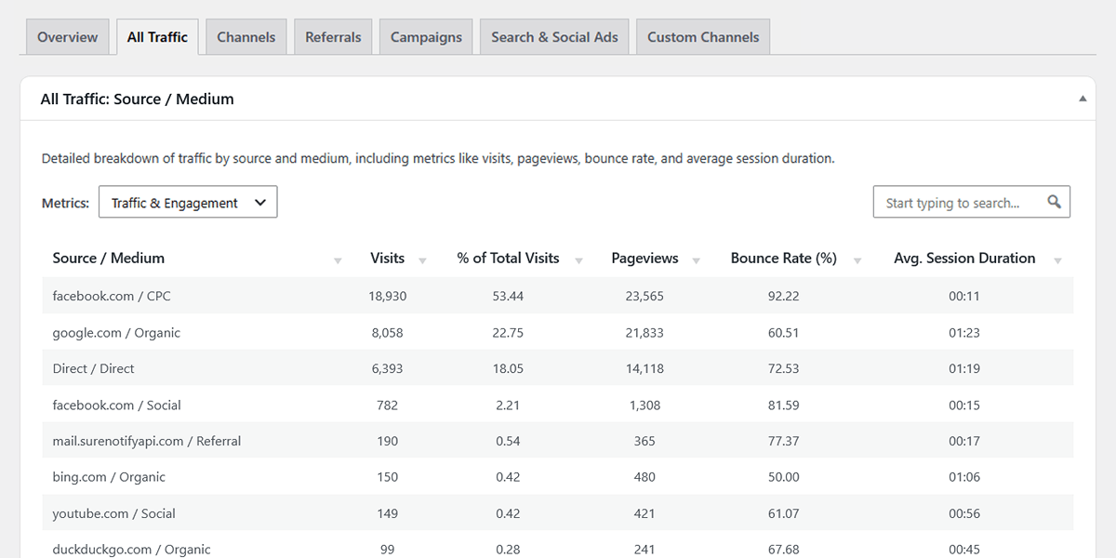Image resolution: width=1116 pixels, height=558 pixels.
Task: Click the % of Total Visits header
Action: point(508,259)
